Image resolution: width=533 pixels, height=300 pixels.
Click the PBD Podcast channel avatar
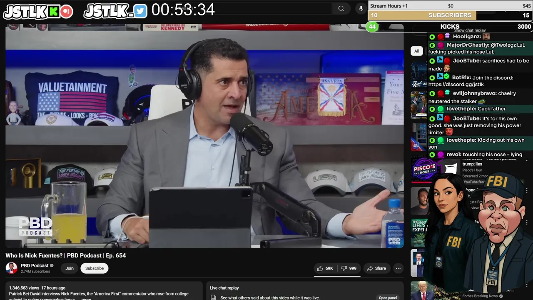pyautogui.click(x=11, y=268)
